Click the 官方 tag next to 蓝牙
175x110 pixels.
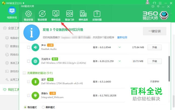(50, 79)
